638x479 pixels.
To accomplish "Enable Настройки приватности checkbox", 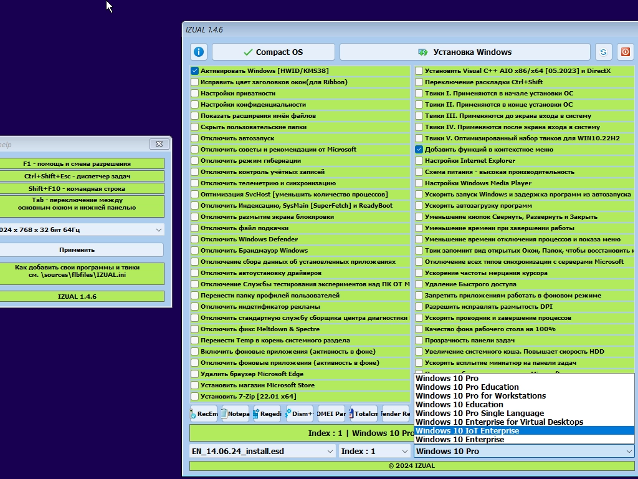I will pyautogui.click(x=194, y=93).
